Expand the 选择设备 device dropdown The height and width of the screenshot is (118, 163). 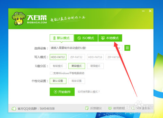[x=119, y=48]
